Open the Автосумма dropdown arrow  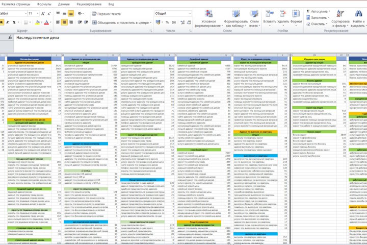click(x=329, y=11)
